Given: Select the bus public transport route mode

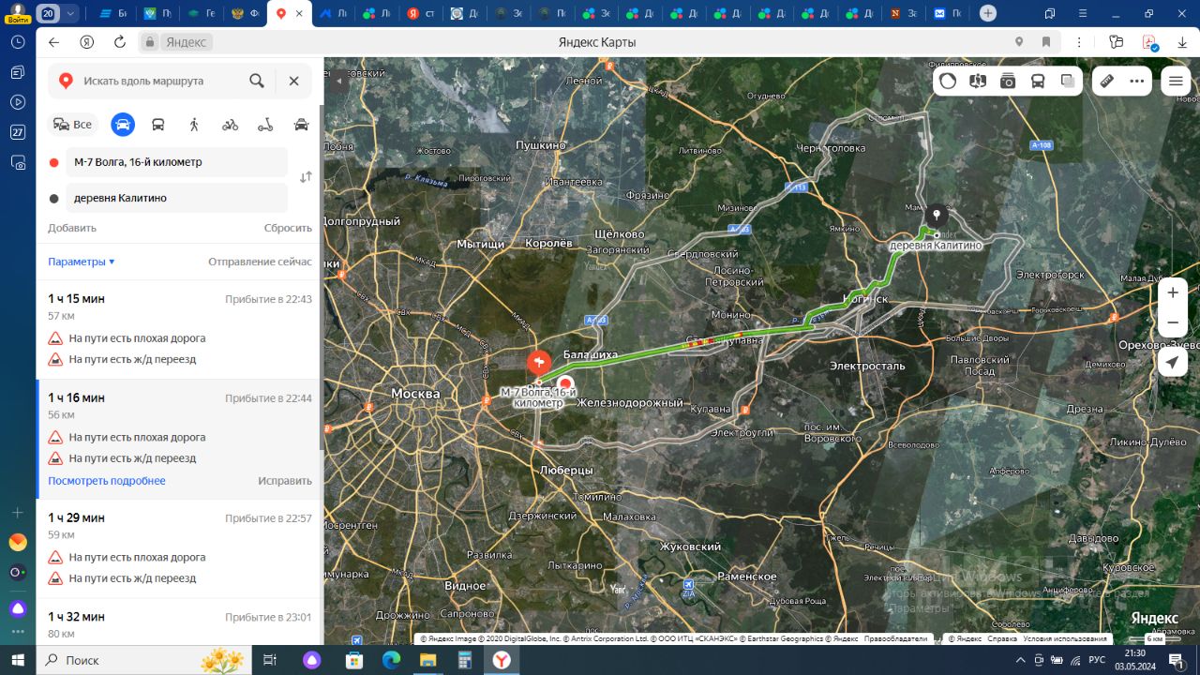Looking at the screenshot, I should click(158, 125).
